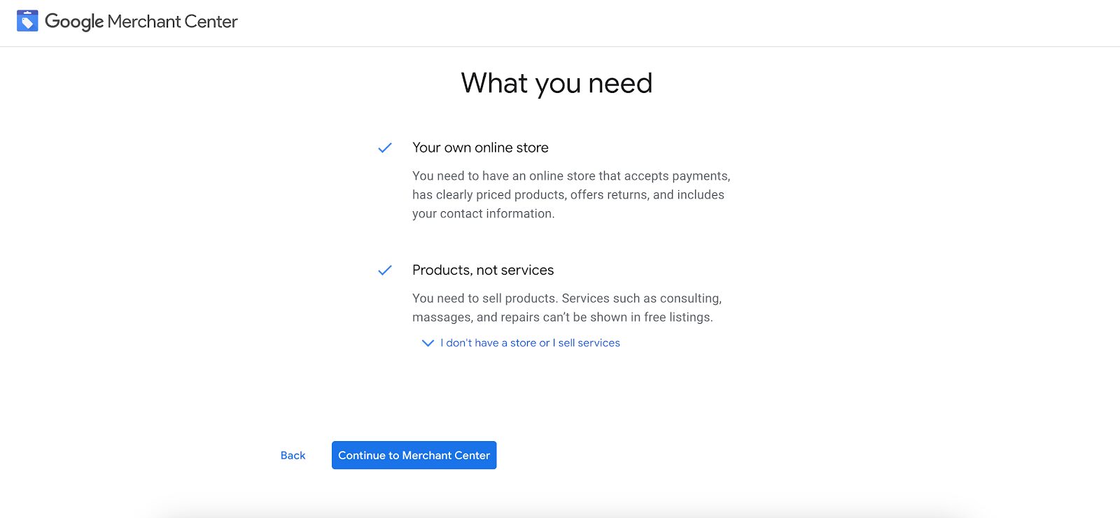This screenshot has width=1120, height=518.
Task: Click the blue checkmark beside Your own online store
Action: point(385,148)
